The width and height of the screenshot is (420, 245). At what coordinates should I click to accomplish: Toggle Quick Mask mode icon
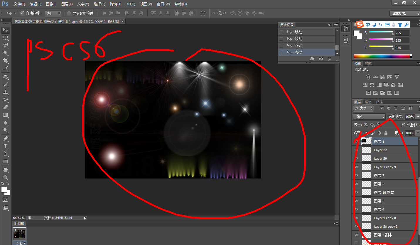(x=6, y=200)
